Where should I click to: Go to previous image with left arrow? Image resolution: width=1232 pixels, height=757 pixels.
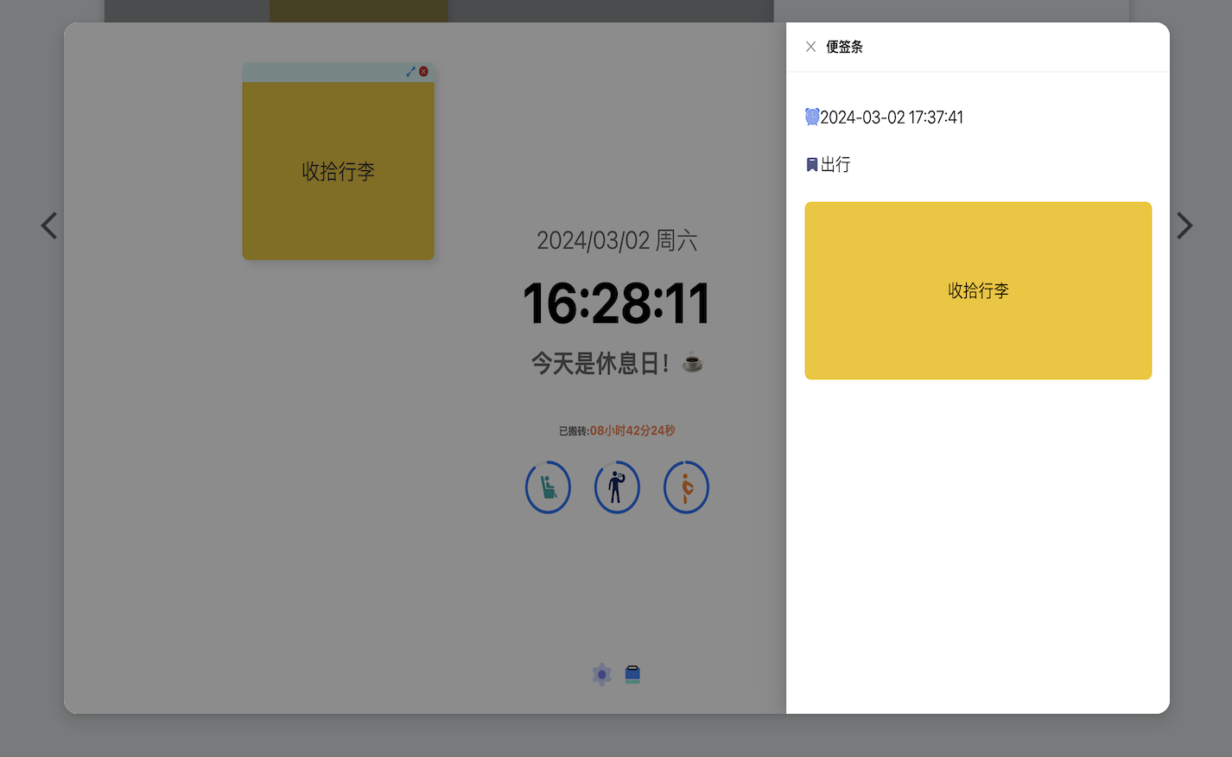coord(49,226)
